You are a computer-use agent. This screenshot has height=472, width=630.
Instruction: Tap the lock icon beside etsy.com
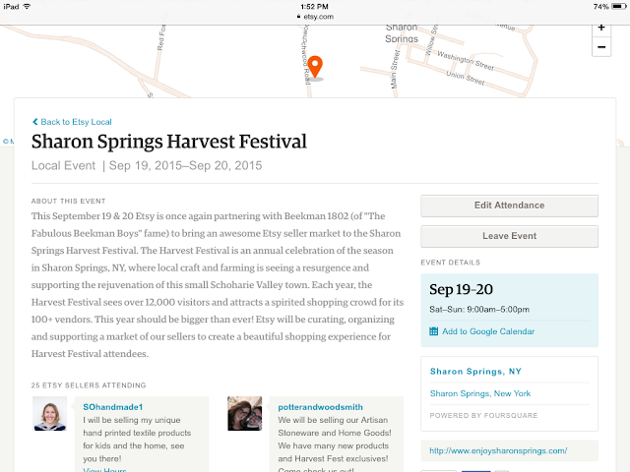click(x=298, y=17)
